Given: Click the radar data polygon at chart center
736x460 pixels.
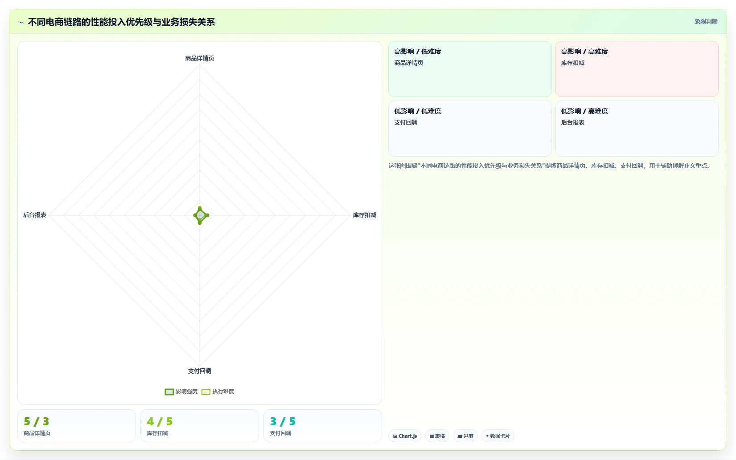Looking at the screenshot, I should click(201, 215).
